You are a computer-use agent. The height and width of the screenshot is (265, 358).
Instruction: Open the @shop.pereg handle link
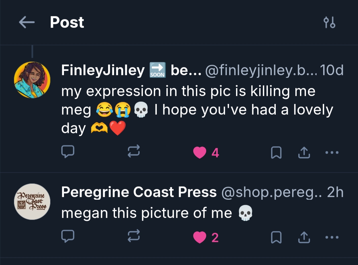[x=271, y=192]
